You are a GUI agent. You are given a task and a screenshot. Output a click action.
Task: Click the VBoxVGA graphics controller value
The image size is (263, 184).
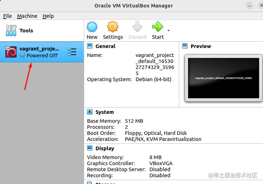coord(161,163)
